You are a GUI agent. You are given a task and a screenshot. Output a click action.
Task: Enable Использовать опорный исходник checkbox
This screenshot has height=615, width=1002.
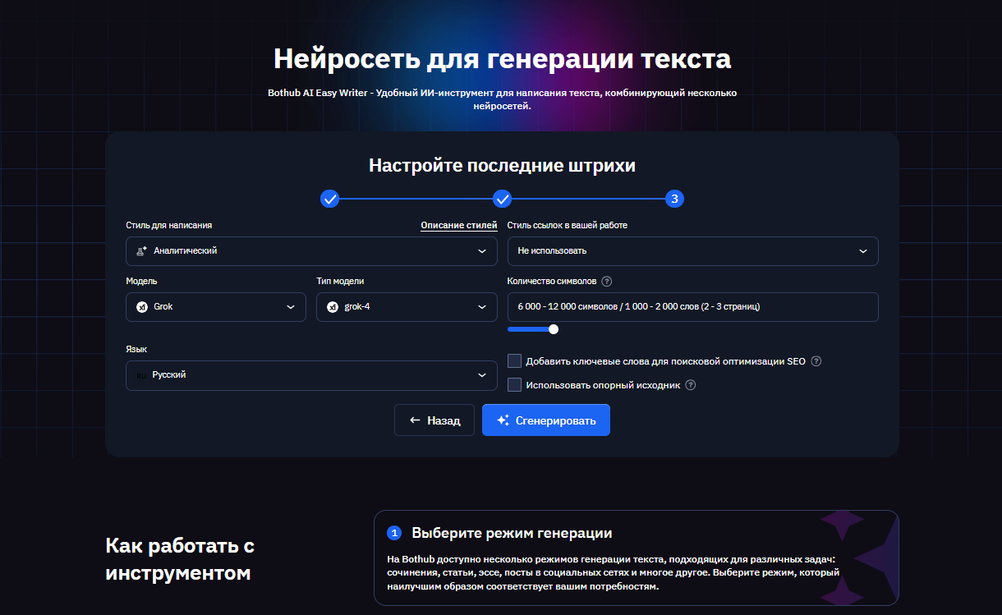coord(513,384)
